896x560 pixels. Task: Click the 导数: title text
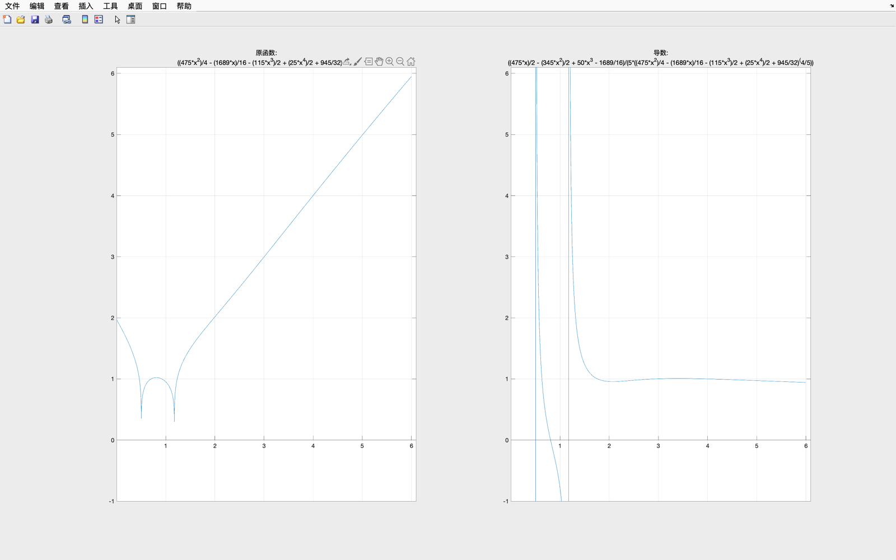click(661, 53)
